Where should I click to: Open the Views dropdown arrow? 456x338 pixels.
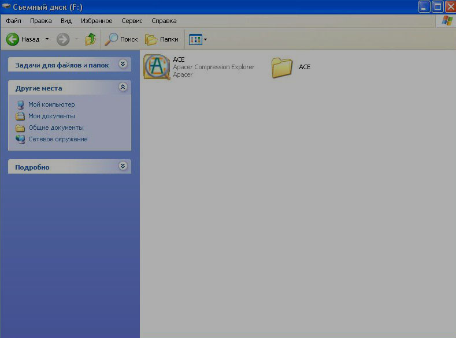(205, 40)
